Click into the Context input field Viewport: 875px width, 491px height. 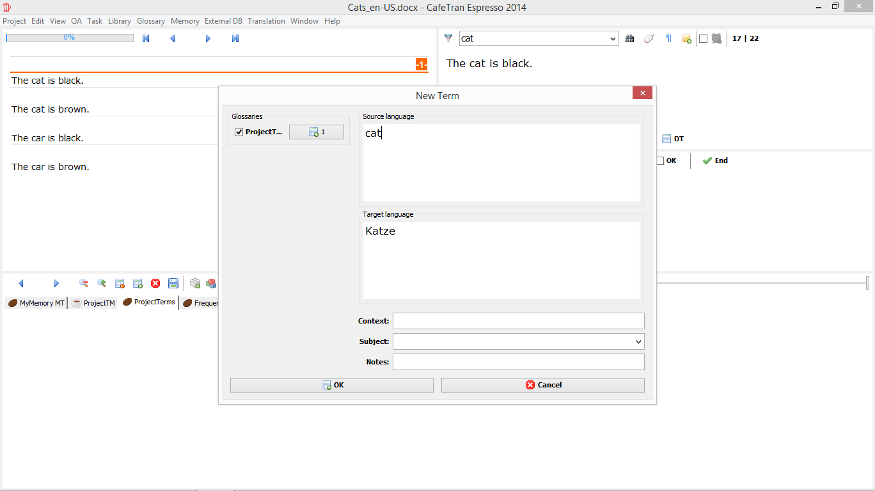[x=518, y=321]
